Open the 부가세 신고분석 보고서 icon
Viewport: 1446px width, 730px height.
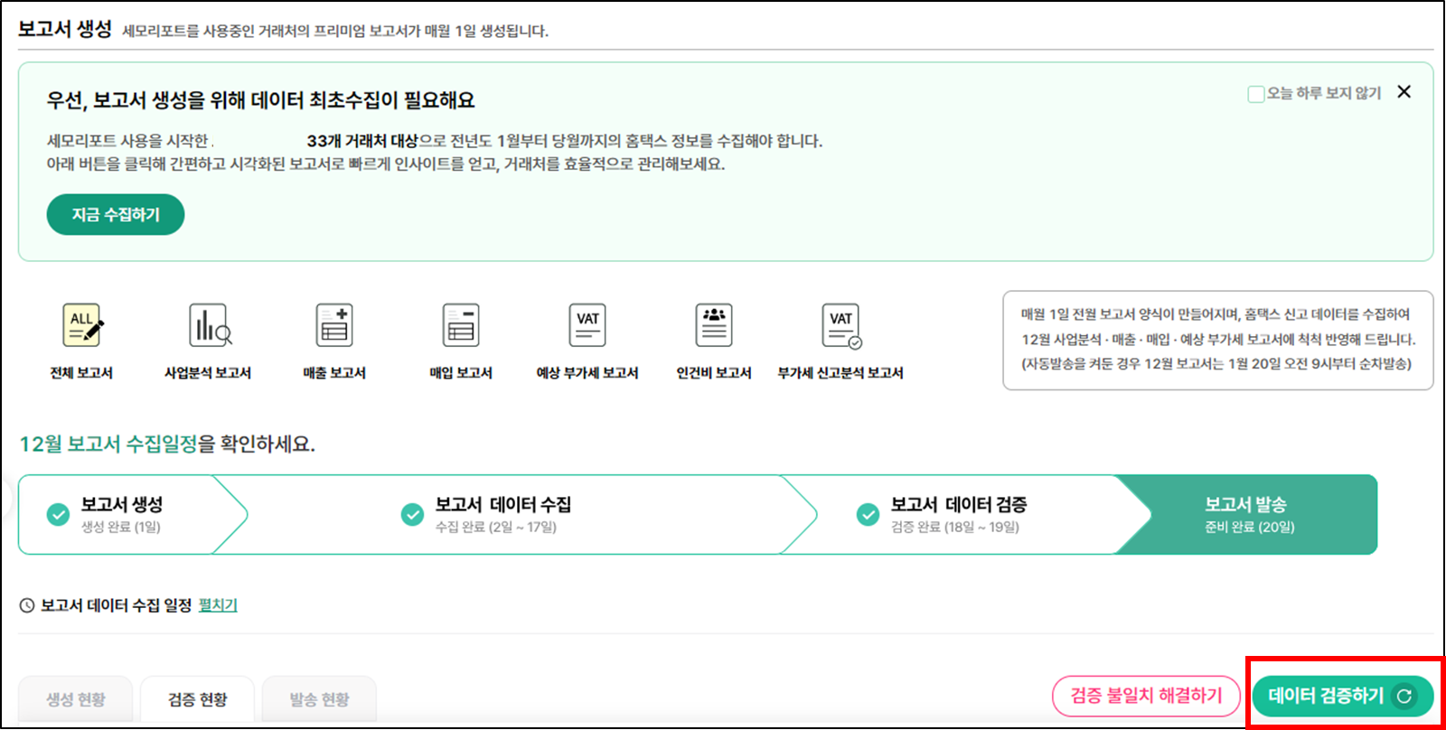coord(840,326)
